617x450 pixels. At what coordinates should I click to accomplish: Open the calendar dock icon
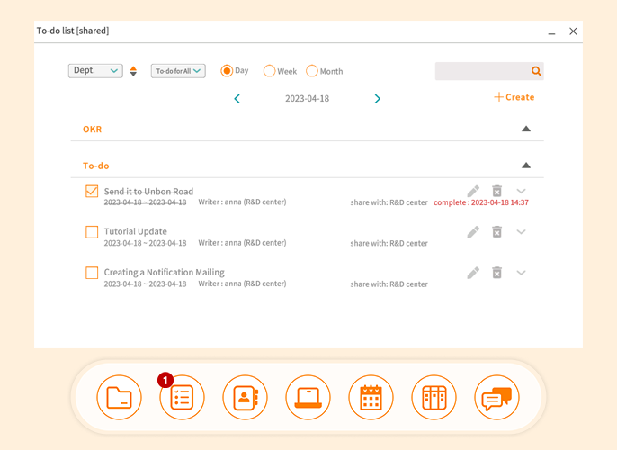371,397
